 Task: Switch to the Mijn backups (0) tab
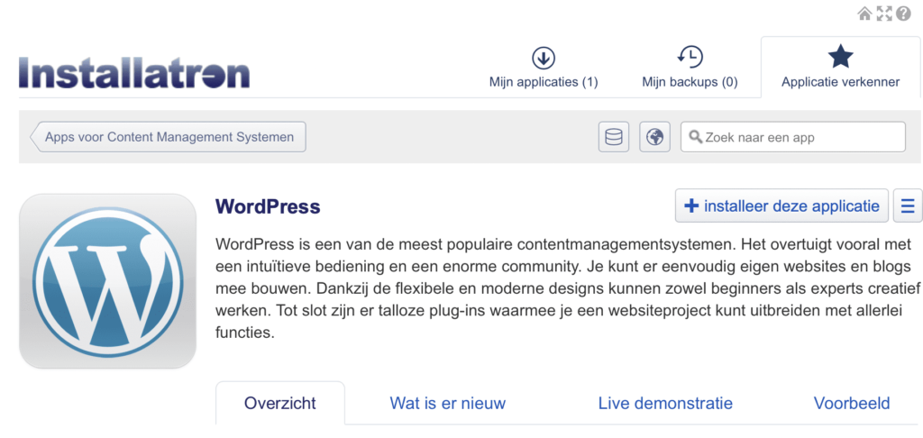(690, 68)
